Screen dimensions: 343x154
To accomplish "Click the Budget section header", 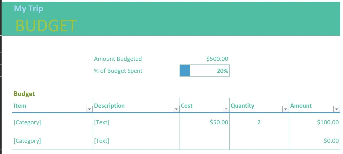I will pyautogui.click(x=24, y=94).
